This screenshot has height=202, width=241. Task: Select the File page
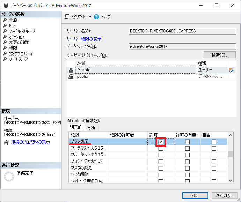12,25
